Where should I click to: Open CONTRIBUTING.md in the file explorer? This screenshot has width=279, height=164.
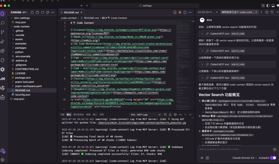tap(32, 69)
